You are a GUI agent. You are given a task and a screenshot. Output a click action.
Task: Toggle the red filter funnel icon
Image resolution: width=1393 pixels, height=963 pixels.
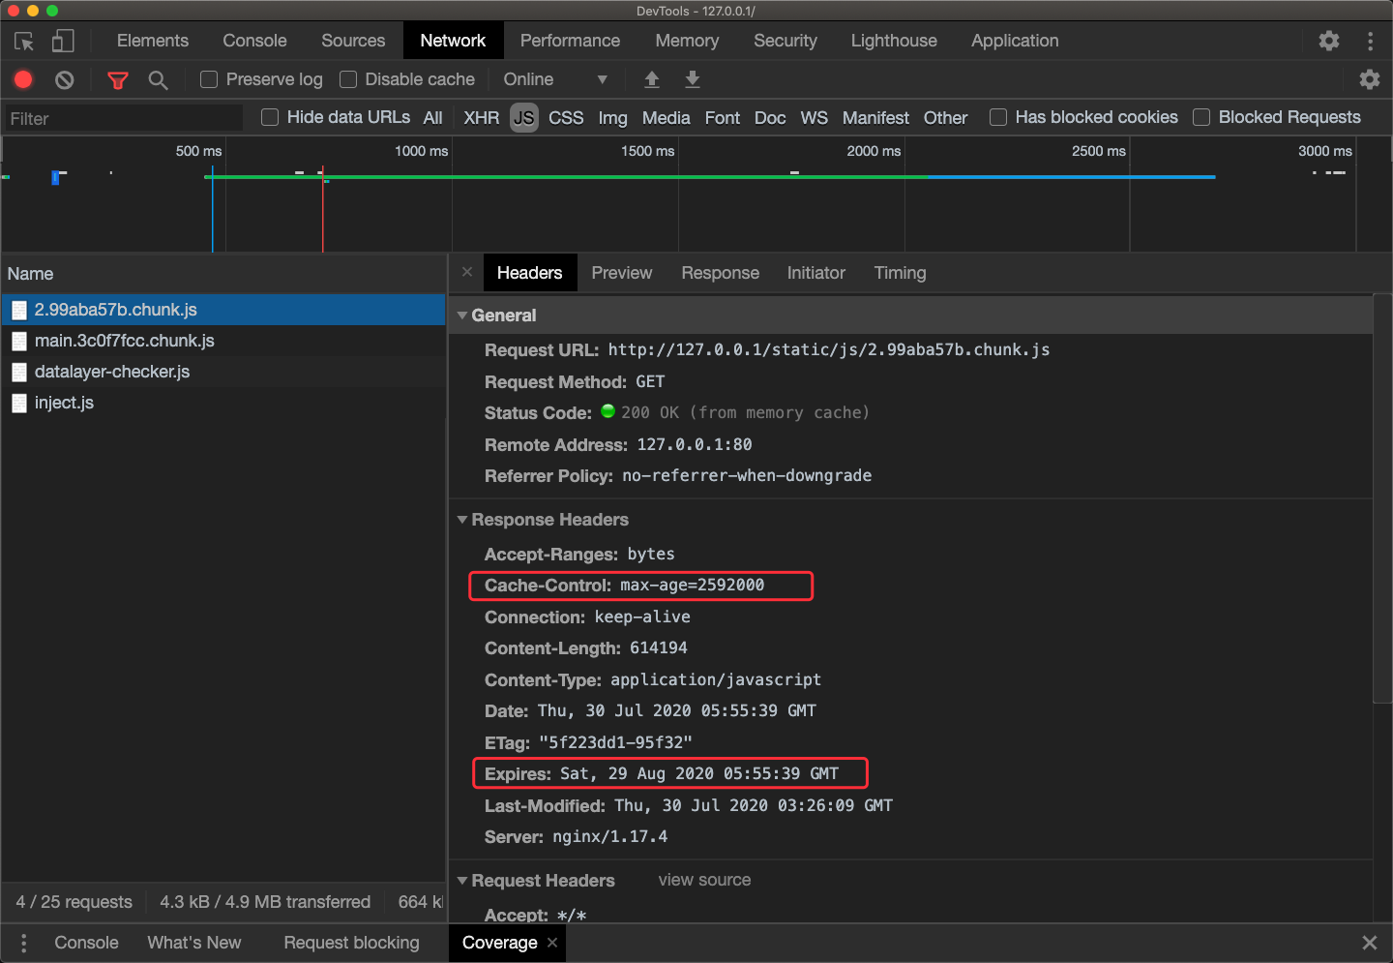pos(118,80)
